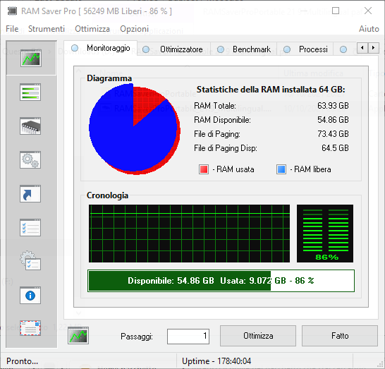Open the Aiuto menu
Image resolution: width=385 pixels, height=369 pixels.
(369, 29)
